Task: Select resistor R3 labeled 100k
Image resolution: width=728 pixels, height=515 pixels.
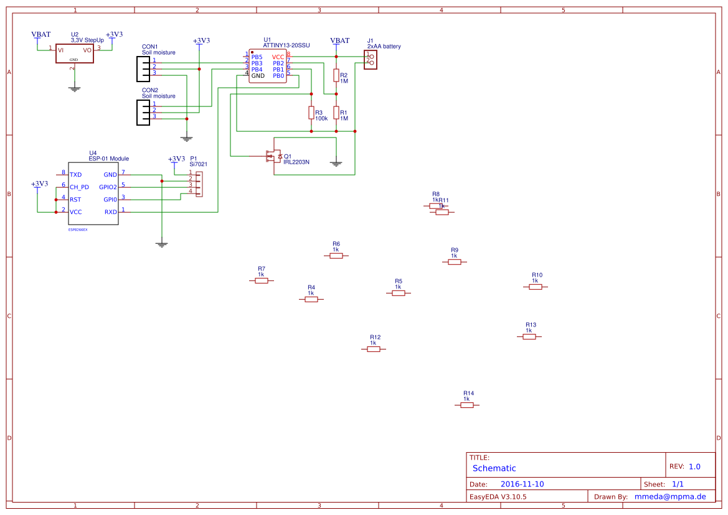Action: click(x=311, y=113)
